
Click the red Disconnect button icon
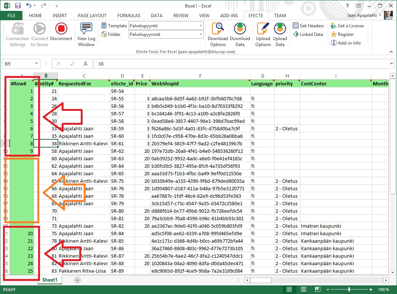pos(61,28)
